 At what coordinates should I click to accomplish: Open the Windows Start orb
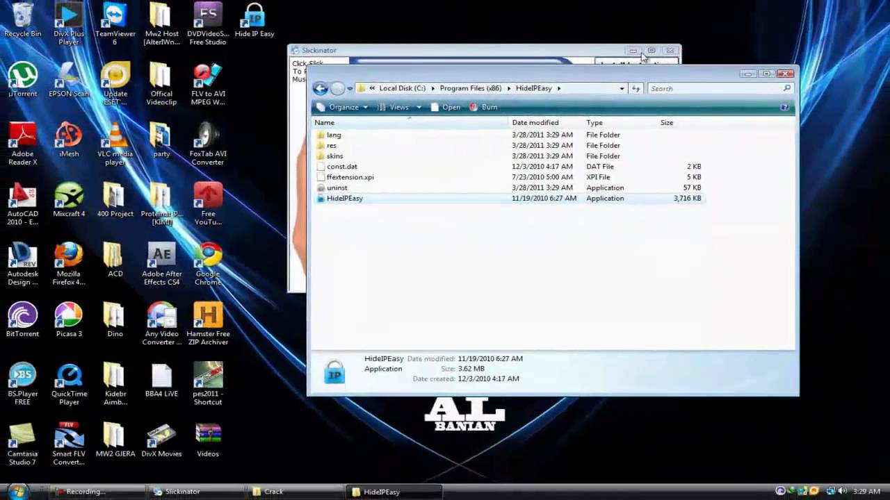click(17, 491)
